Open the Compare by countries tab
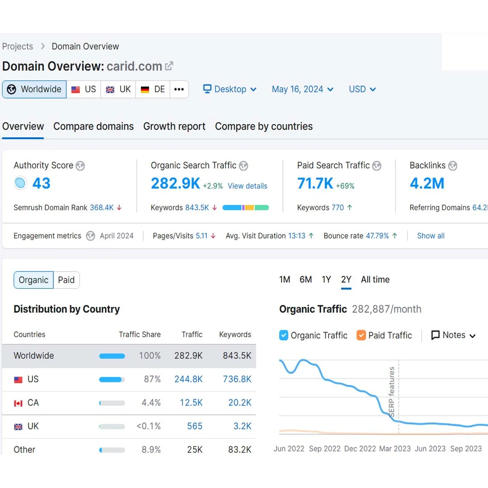 coord(264,127)
